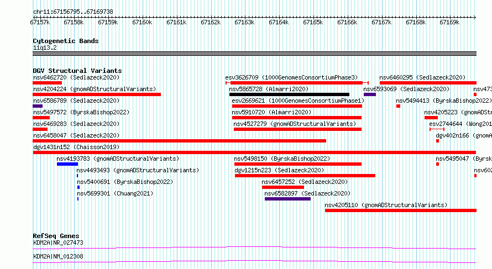Click the red bar under nsv4205110
Screen dimensions: 492x269
[x=401, y=210]
